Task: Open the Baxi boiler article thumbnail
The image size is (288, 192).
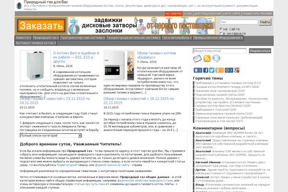Action: 36,66
